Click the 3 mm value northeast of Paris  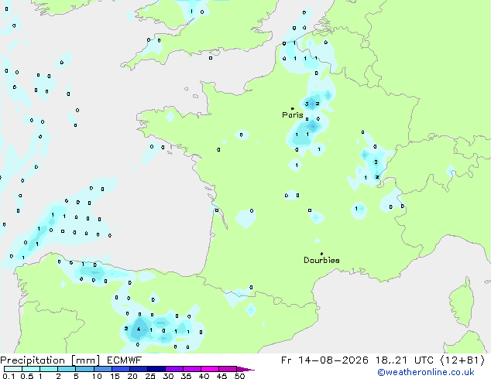click(x=307, y=104)
